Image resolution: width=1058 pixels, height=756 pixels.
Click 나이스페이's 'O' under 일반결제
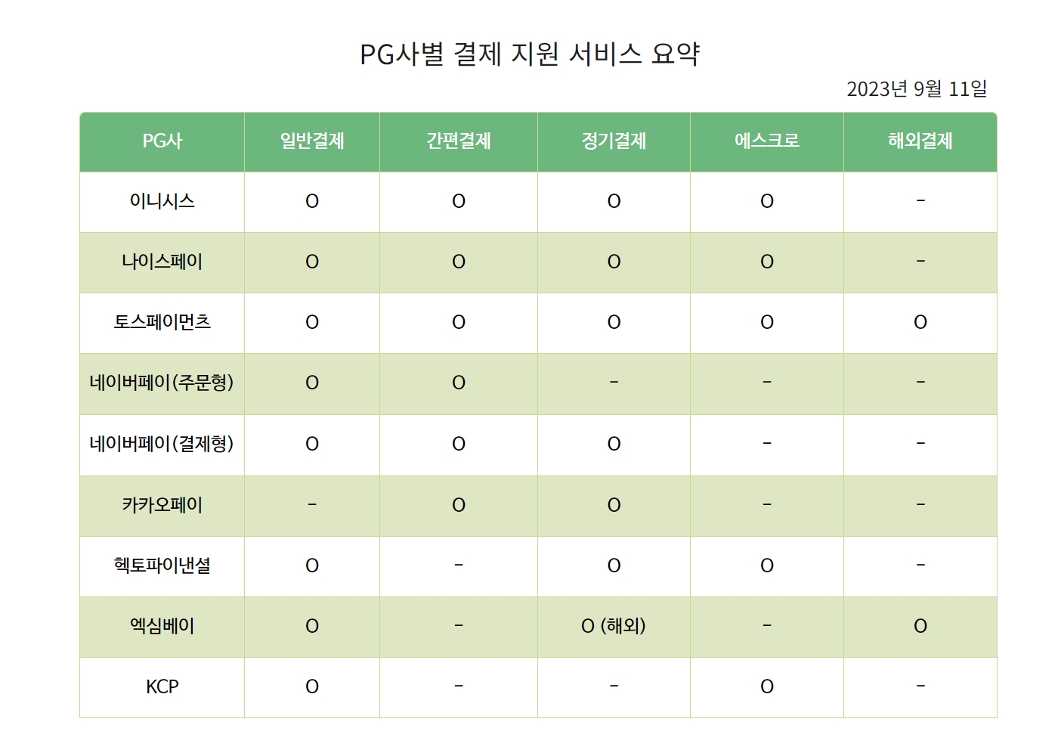click(312, 262)
